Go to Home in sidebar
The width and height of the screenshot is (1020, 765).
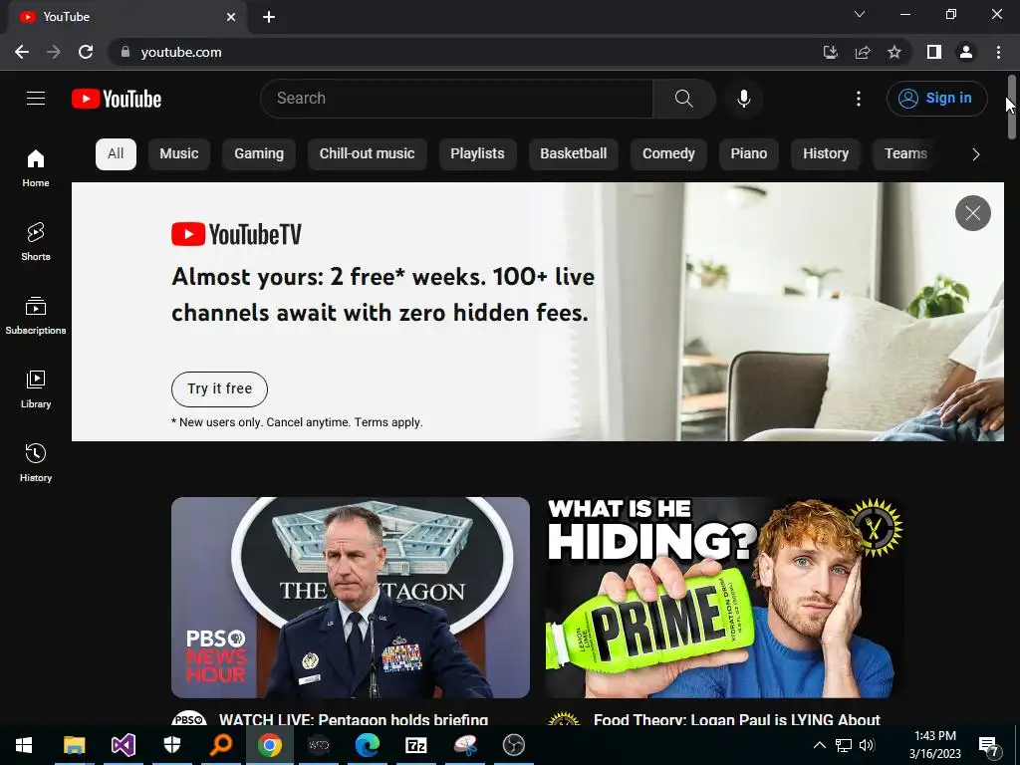click(36, 167)
